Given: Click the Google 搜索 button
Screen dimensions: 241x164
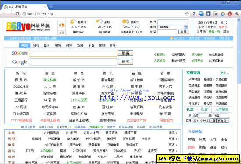Looking at the screenshot, I should tap(125, 62).
